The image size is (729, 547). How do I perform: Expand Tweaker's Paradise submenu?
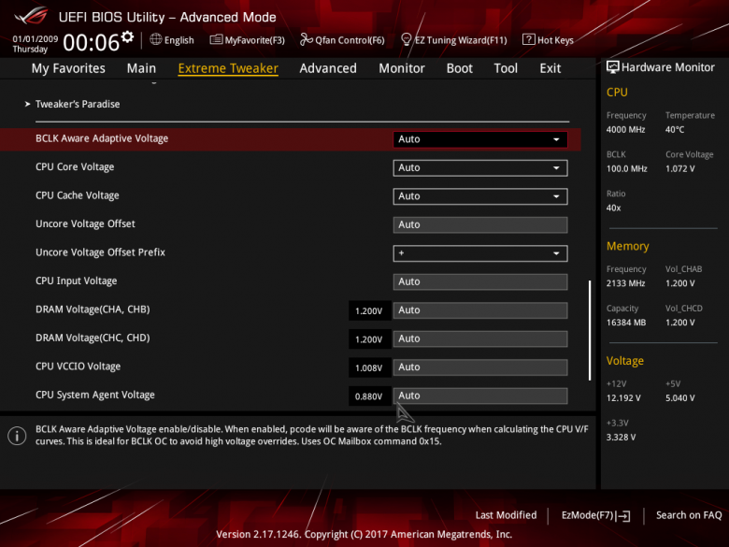(x=78, y=104)
